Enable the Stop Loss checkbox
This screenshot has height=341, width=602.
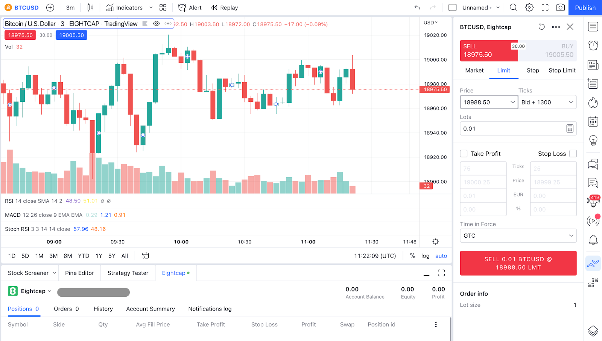tap(573, 154)
